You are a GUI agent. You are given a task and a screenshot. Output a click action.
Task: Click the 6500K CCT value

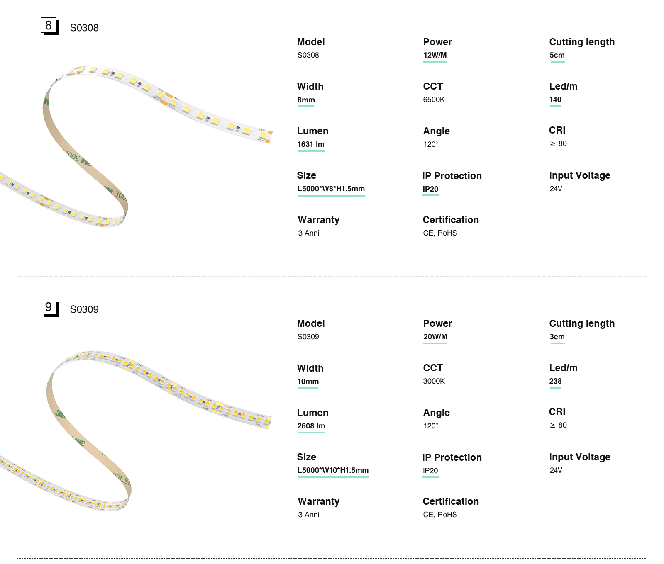tap(434, 100)
